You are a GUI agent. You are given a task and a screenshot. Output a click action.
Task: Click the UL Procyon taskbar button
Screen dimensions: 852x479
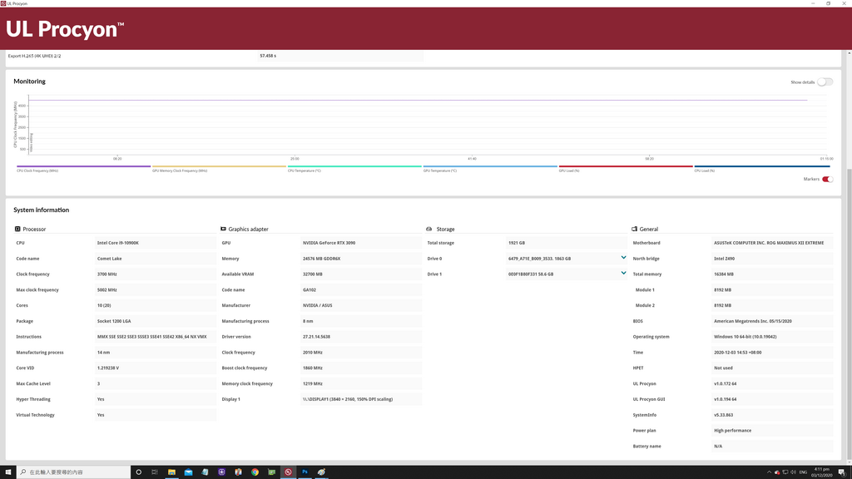[288, 472]
